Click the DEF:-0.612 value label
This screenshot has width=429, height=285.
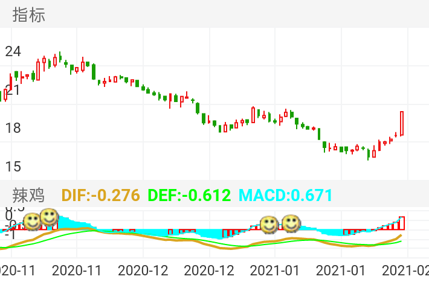pos(189,195)
